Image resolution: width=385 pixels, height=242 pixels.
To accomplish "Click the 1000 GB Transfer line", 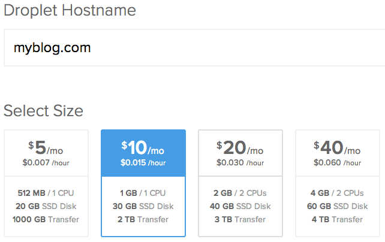I will tap(46, 219).
